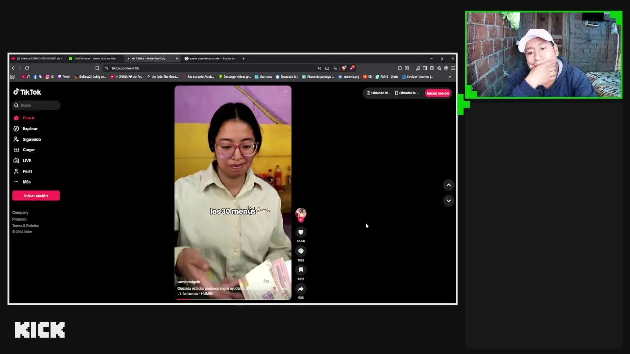The image size is (630, 354).
Task: Switch to the BARRIO PROHIBIDO YouTube tab
Action: [37, 59]
